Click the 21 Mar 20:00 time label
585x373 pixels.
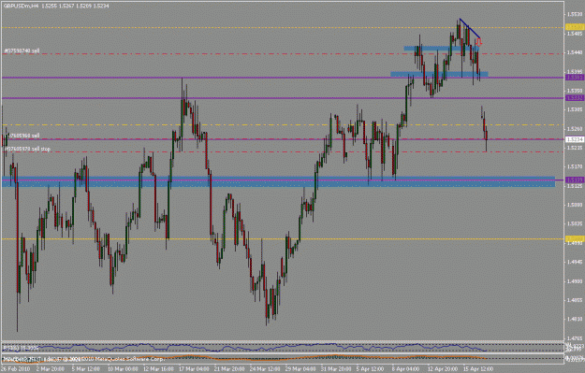229,369
